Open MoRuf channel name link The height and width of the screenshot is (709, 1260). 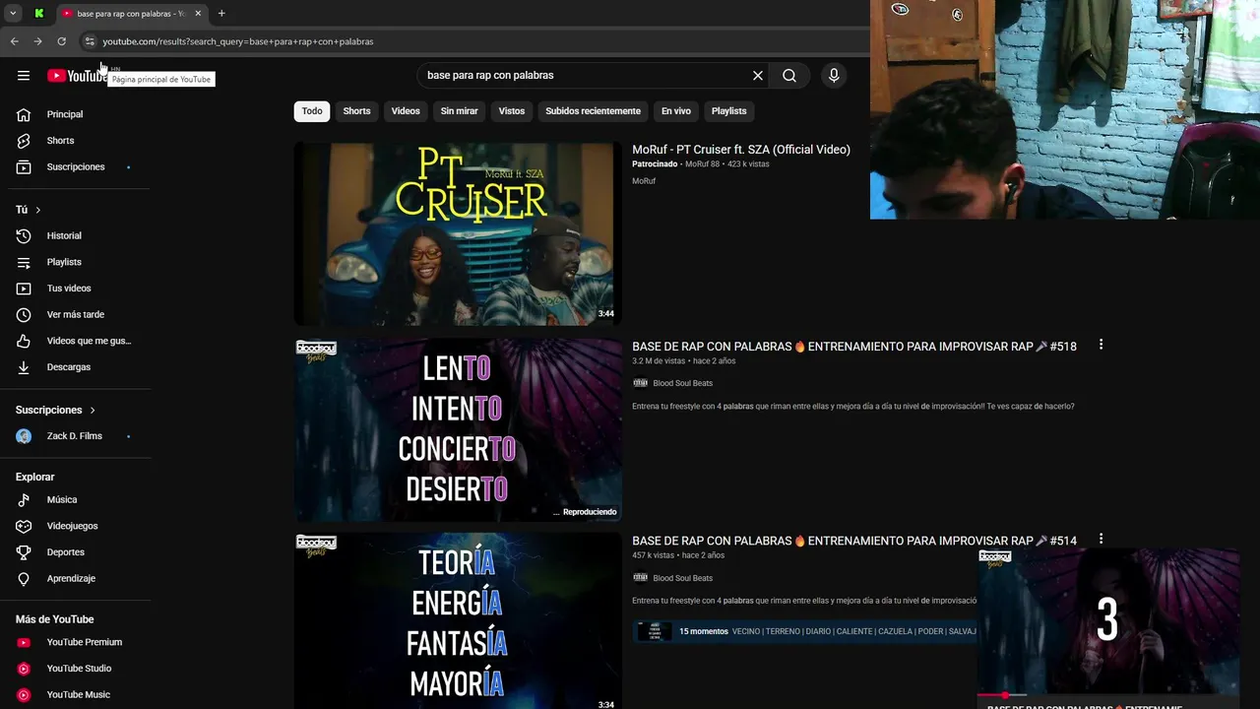point(644,181)
